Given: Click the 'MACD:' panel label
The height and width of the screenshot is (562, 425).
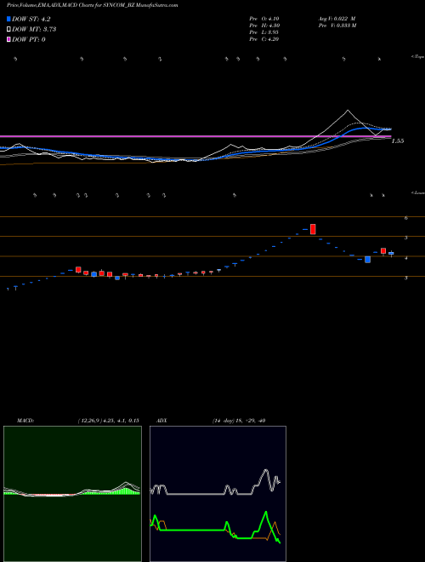Looking at the screenshot, I should 25,421.
